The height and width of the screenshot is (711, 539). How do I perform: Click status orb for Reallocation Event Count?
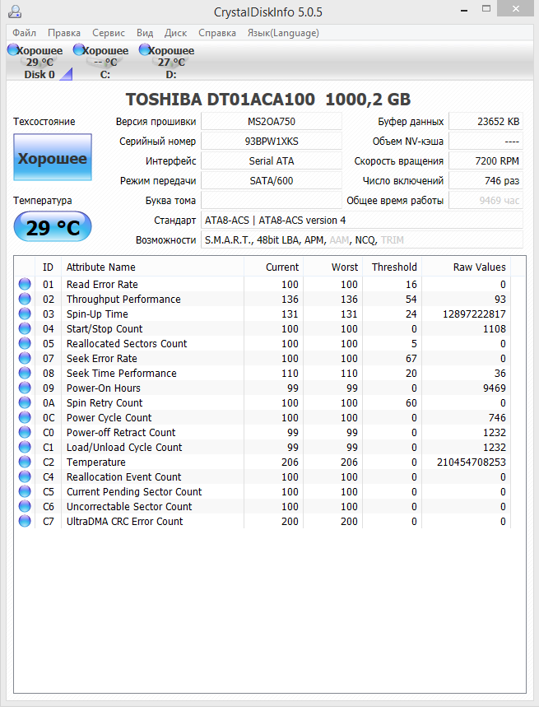[25, 476]
